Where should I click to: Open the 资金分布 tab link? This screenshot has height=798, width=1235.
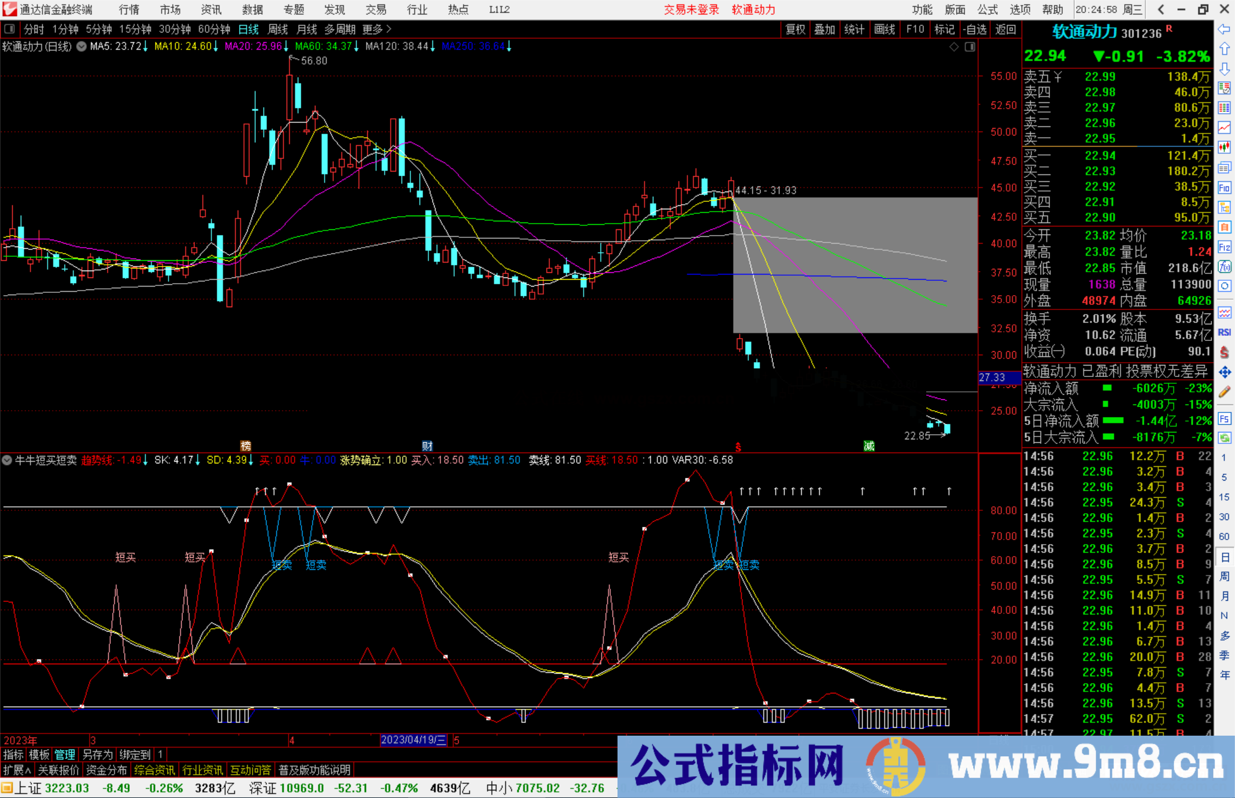pos(106,770)
